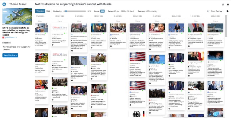This screenshot has width=241, height=120.
Task: Delete this trace with the trash icon
Action: pyautogui.click(x=228, y=4)
